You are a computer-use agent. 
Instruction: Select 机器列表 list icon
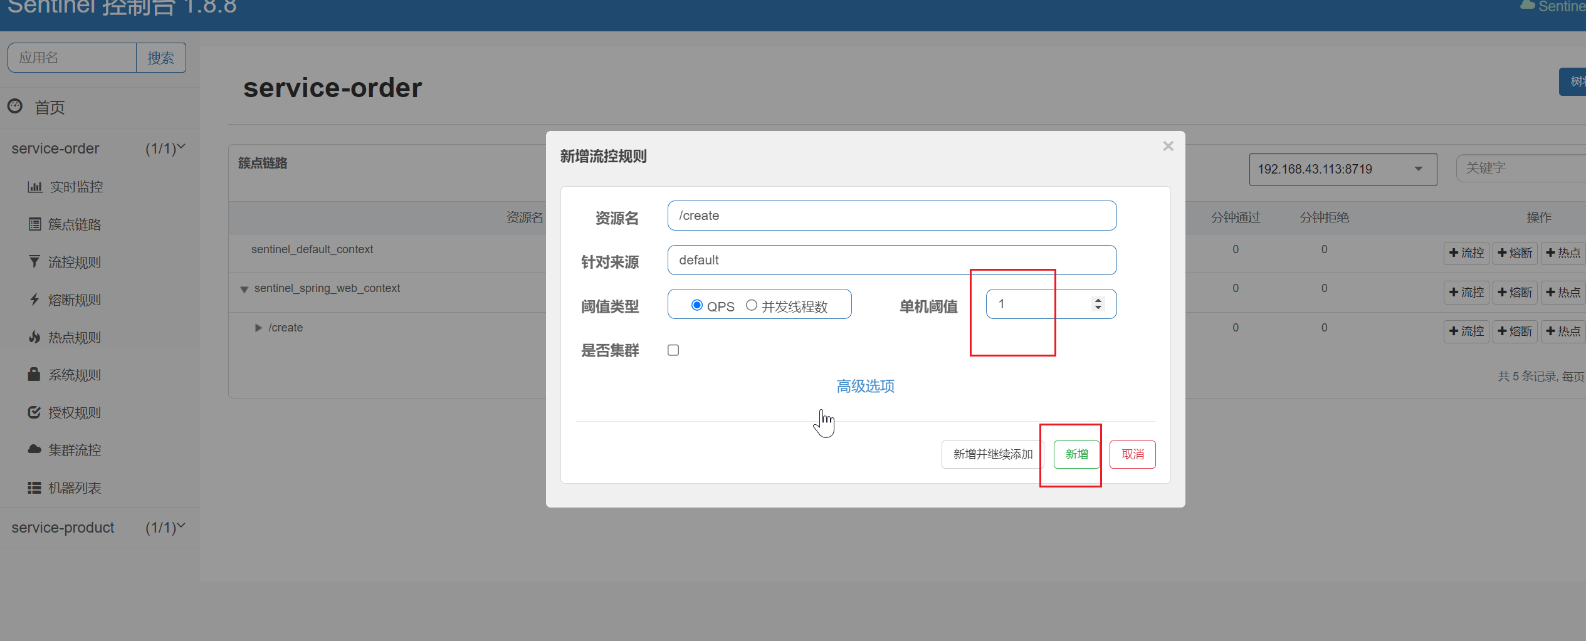pos(34,487)
